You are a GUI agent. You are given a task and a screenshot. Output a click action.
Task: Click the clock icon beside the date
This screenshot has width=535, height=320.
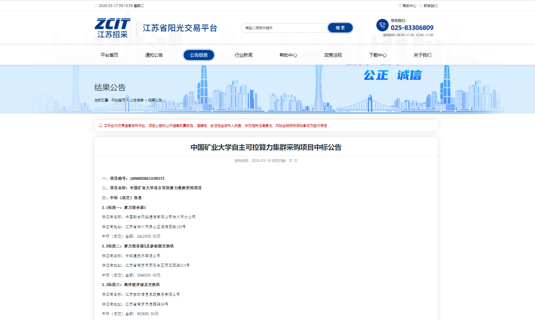point(96,6)
